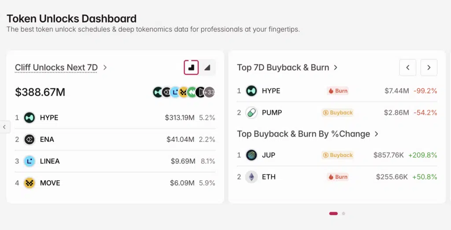Switch to the linear unlock view toggle
This screenshot has height=230, width=451.
click(207, 67)
